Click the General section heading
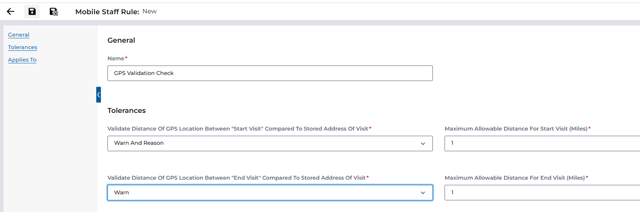This screenshot has height=212, width=640. 121,41
